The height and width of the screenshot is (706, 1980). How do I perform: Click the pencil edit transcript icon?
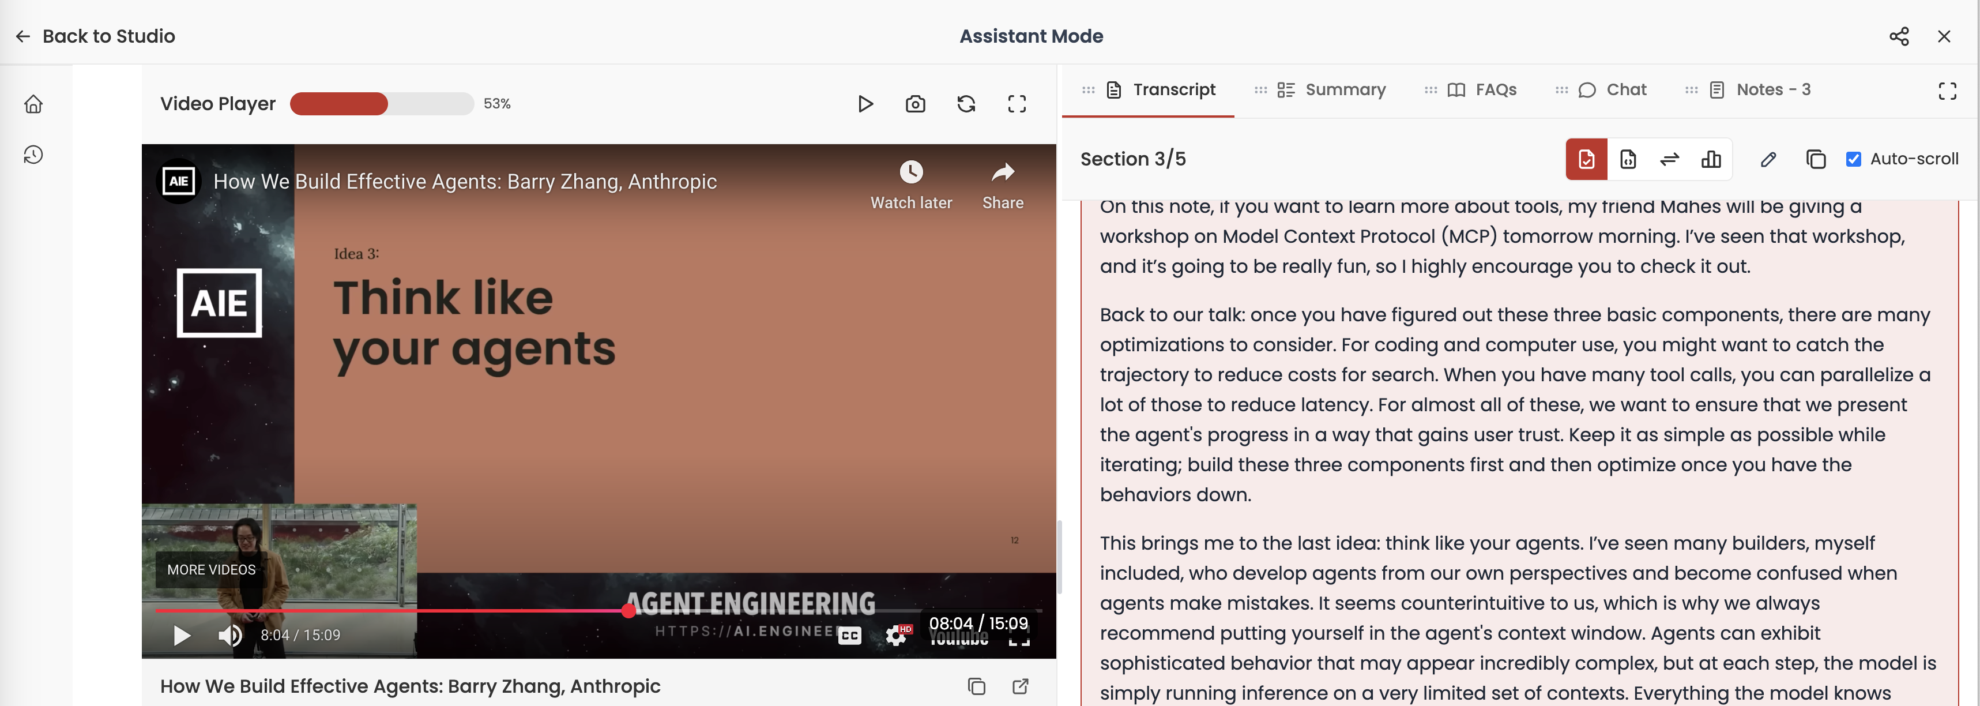(1768, 159)
